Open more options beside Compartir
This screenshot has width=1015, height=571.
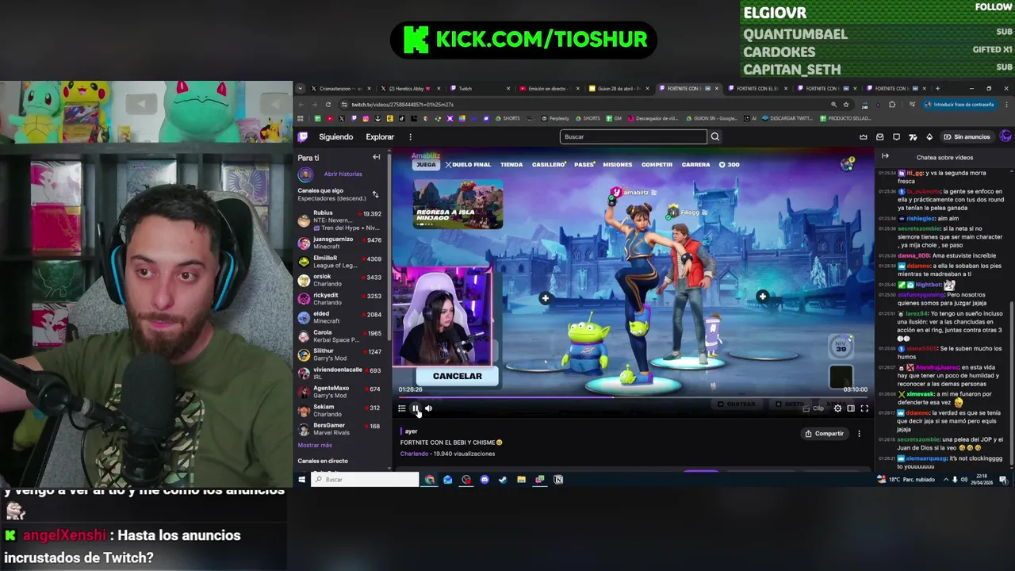pyautogui.click(x=859, y=434)
